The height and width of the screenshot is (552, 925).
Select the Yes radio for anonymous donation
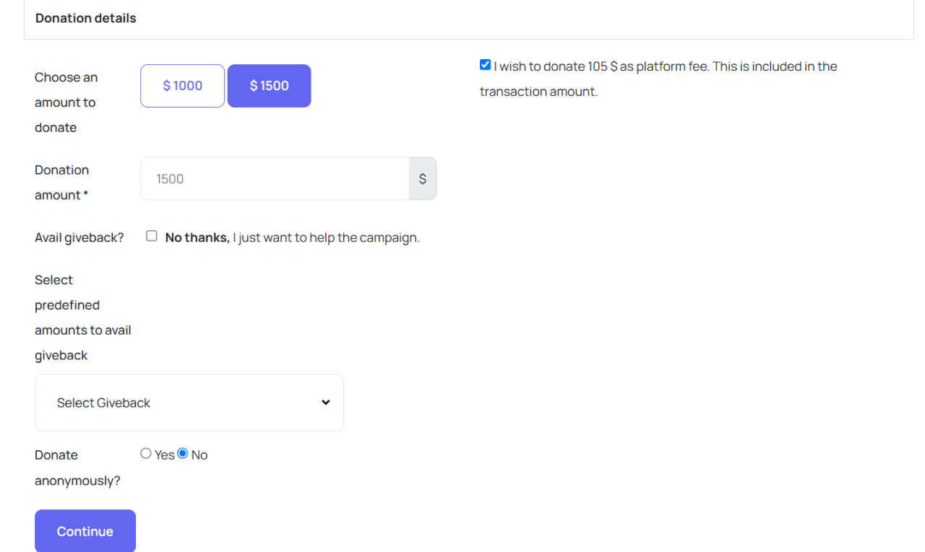pyautogui.click(x=146, y=454)
